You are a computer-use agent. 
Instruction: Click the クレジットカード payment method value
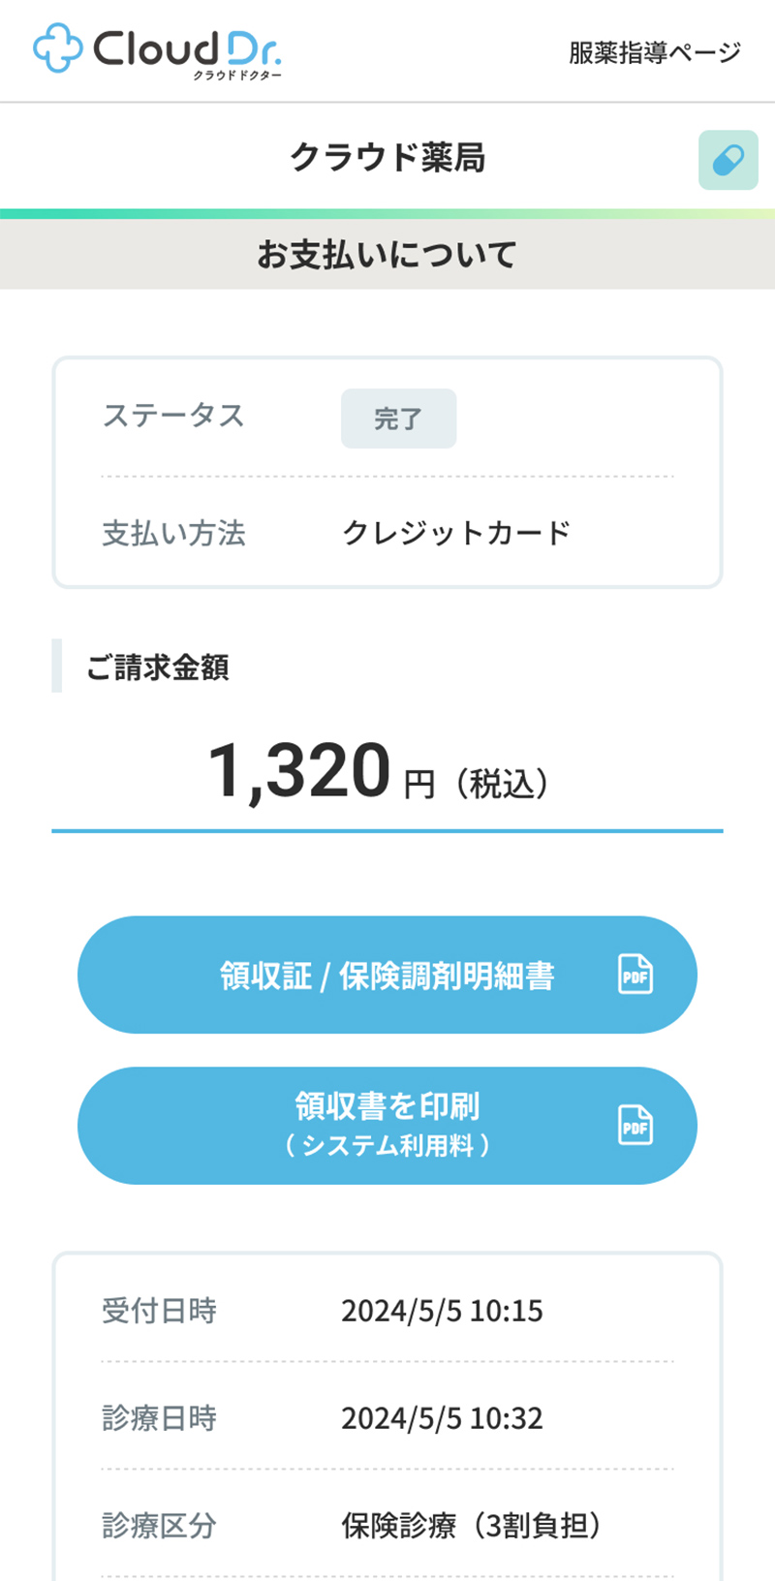click(x=456, y=533)
